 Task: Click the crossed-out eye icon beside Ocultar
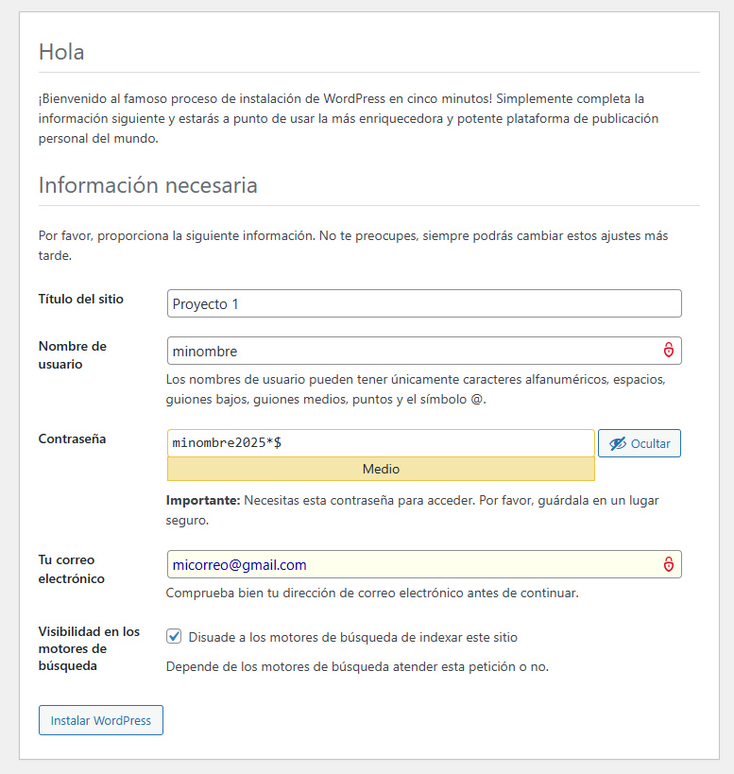618,443
